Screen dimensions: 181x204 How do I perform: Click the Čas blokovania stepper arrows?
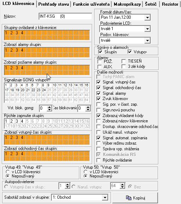(x=88, y=108)
